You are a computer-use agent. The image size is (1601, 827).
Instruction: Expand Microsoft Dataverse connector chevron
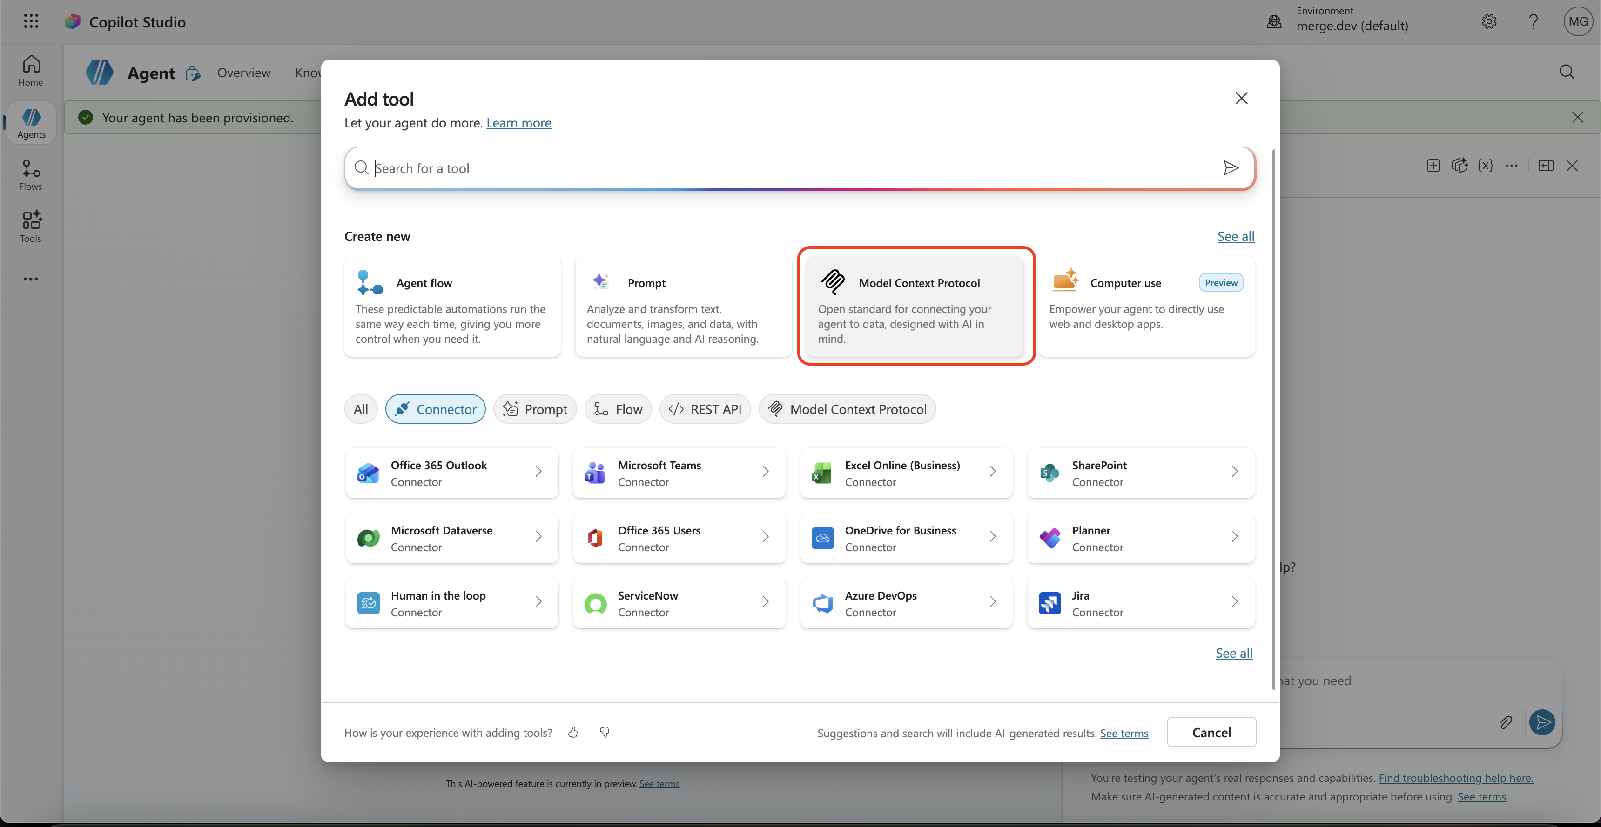[538, 536]
